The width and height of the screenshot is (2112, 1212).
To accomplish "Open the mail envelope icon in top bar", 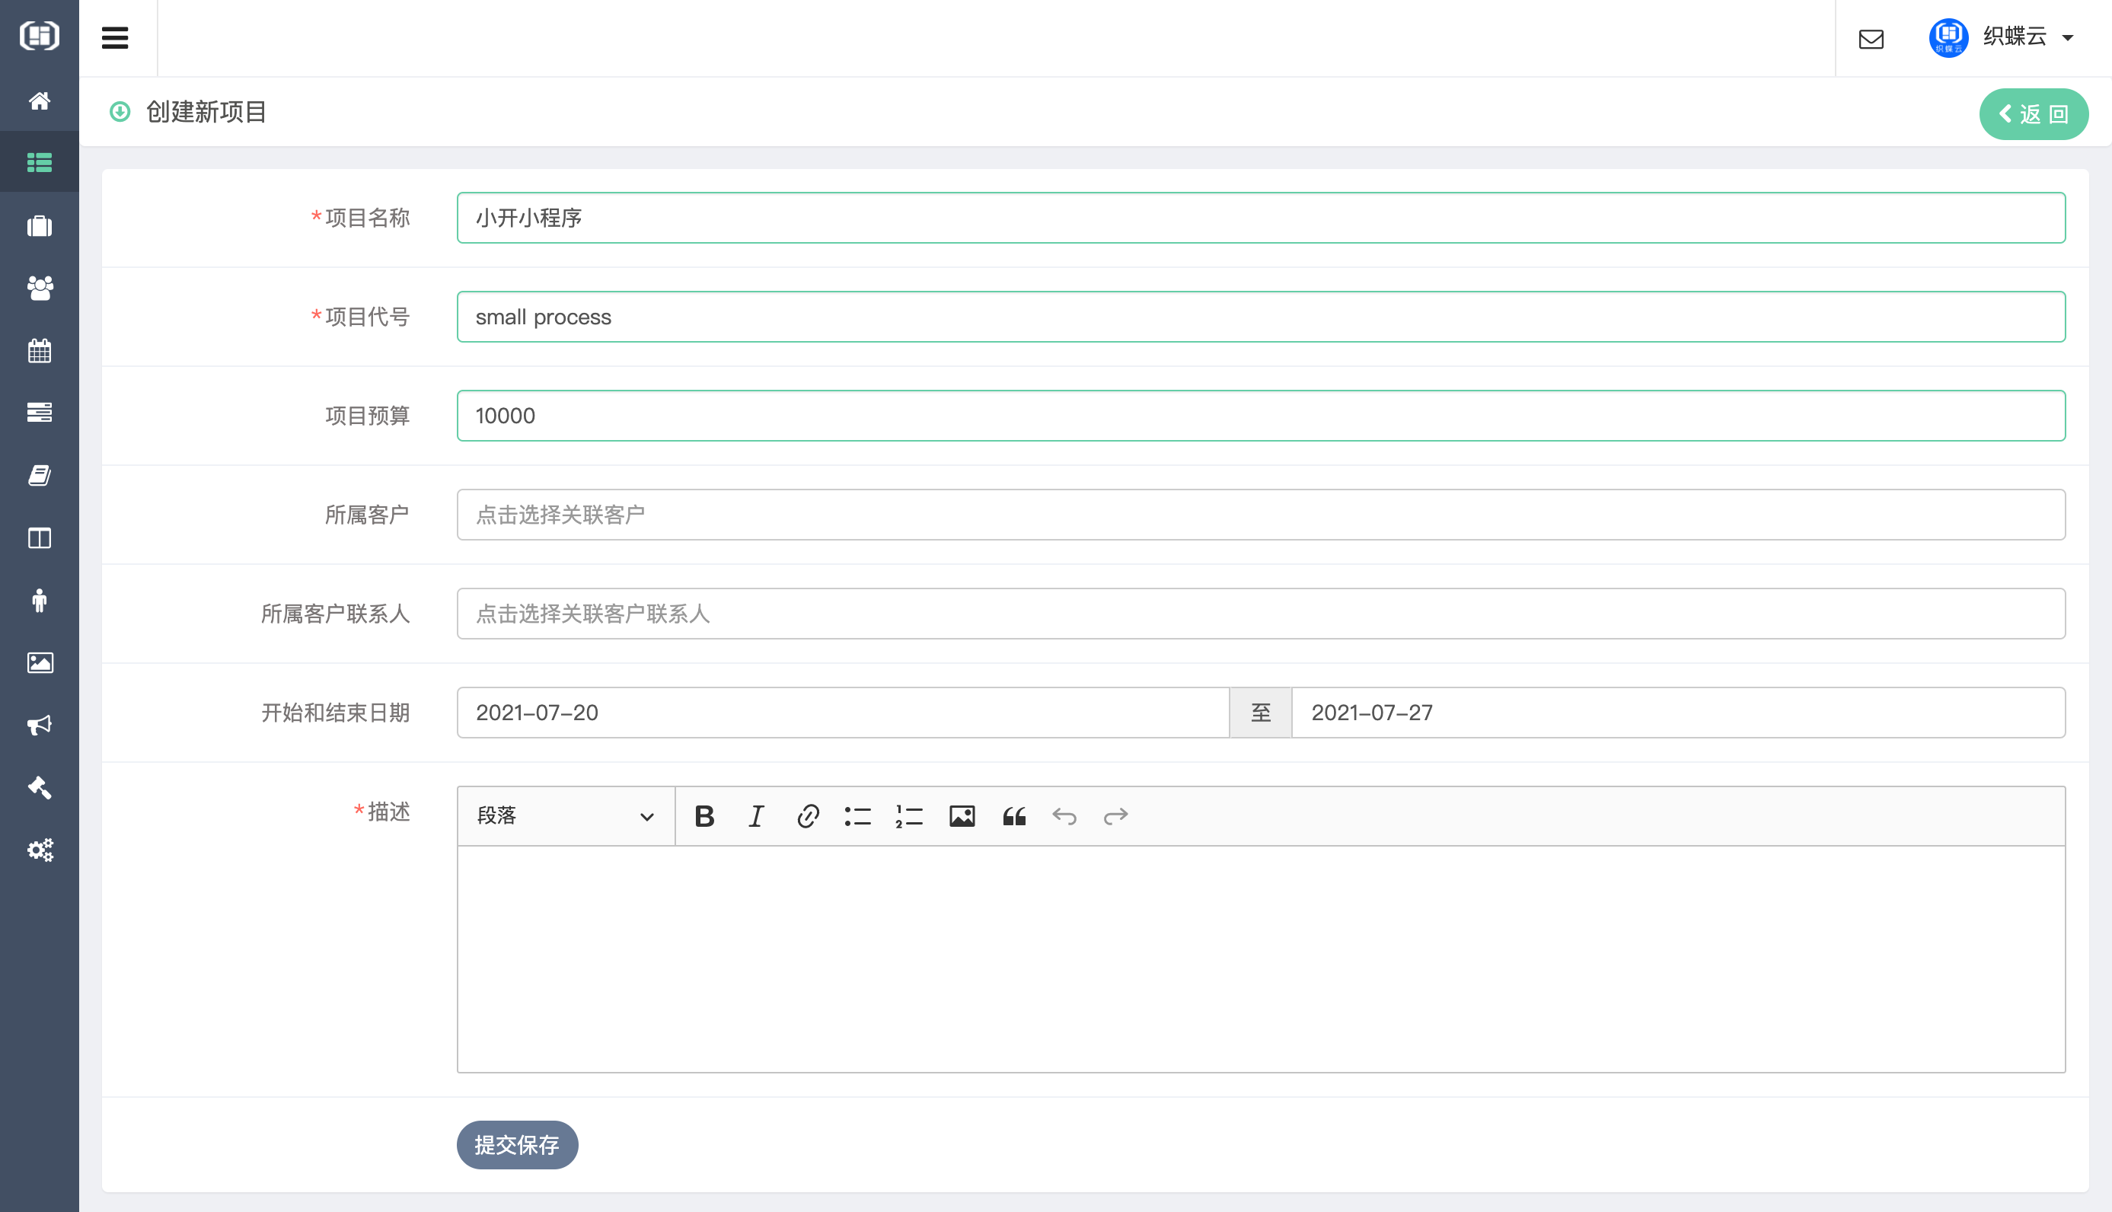I will (x=1871, y=38).
